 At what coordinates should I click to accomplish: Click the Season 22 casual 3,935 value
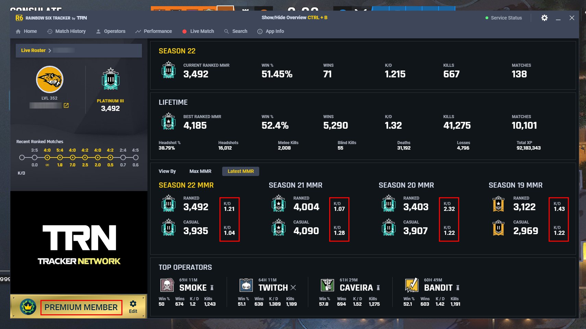pos(196,231)
